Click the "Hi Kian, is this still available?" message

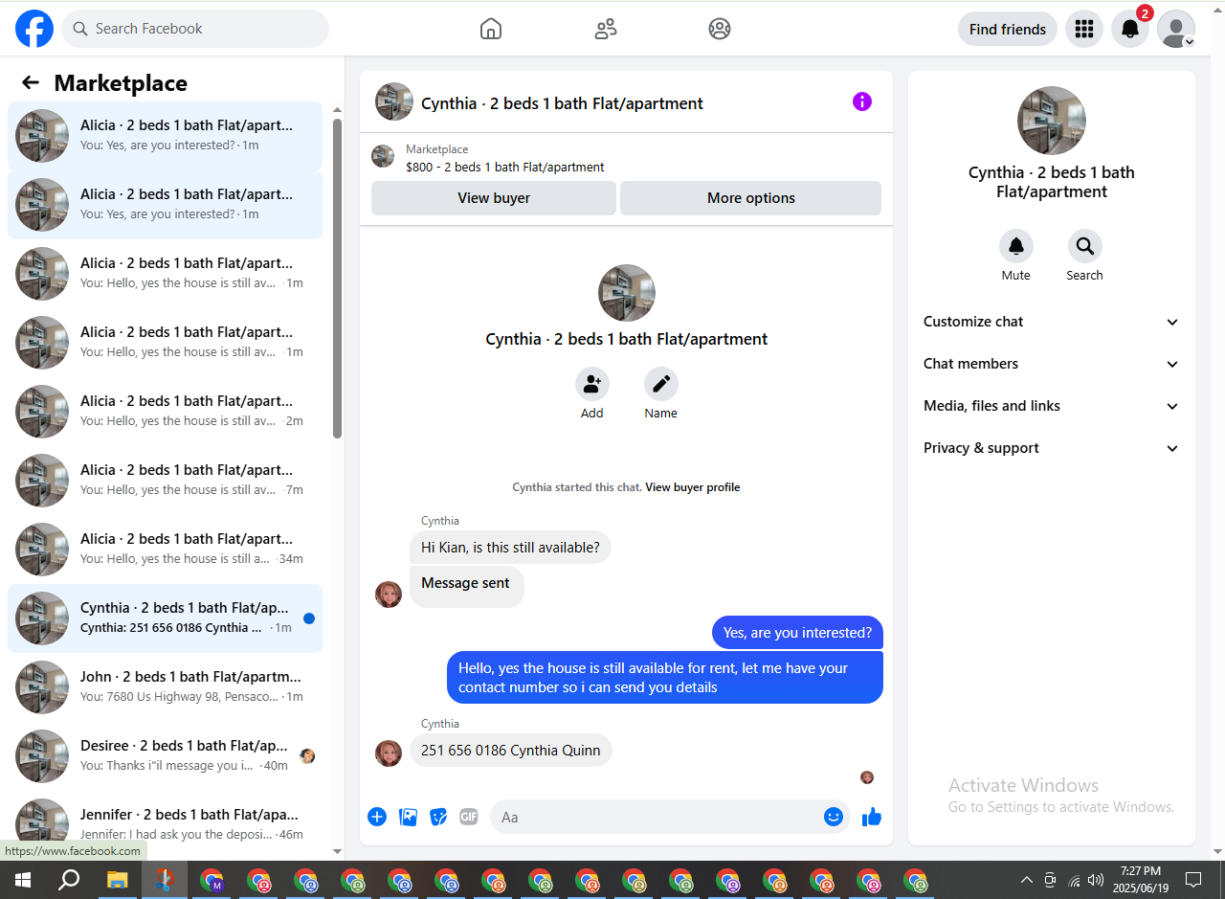pyautogui.click(x=510, y=548)
